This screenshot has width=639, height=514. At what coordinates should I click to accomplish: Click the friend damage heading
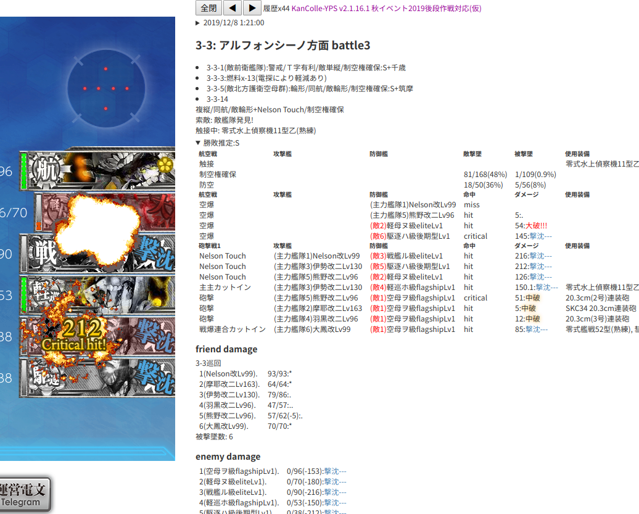226,349
